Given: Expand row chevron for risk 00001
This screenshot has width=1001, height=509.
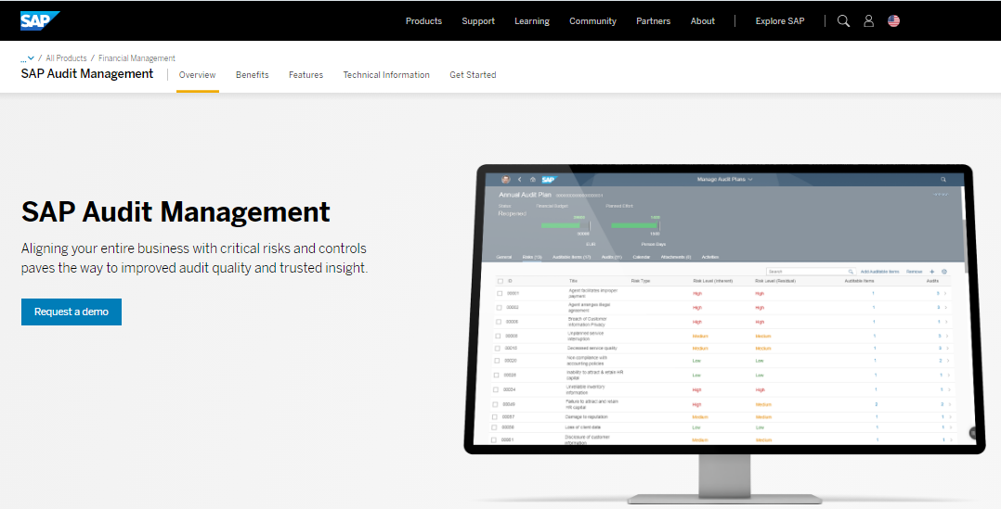Looking at the screenshot, I should [x=947, y=293].
